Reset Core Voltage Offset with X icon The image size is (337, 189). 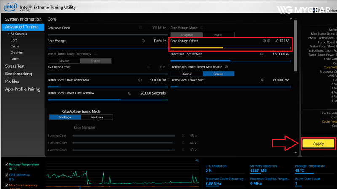[269, 41]
